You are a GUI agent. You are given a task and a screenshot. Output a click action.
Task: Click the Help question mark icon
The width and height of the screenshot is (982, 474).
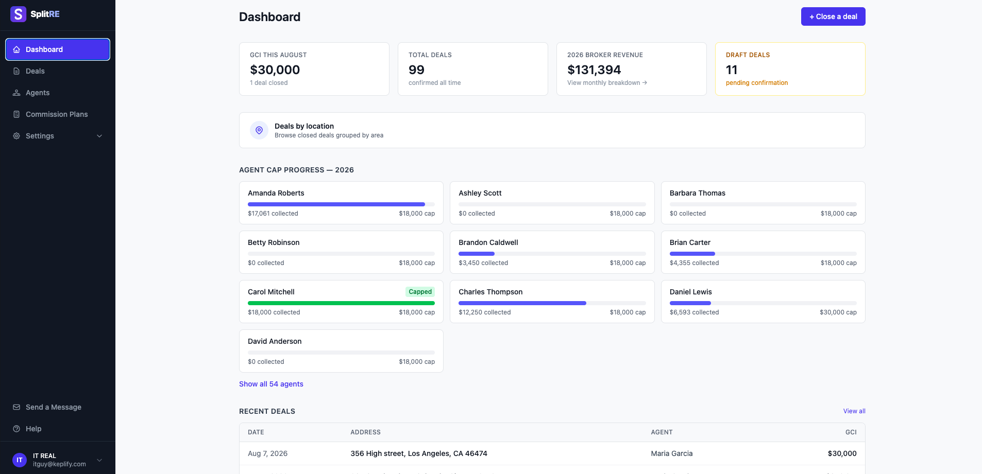[x=16, y=429]
